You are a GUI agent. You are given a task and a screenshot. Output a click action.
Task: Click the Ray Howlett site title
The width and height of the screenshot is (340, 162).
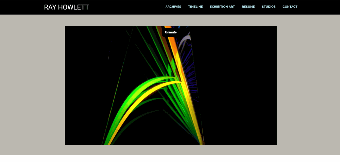click(66, 7)
